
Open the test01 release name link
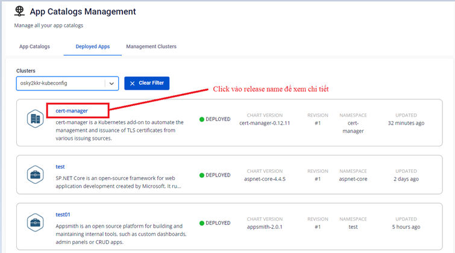point(63,214)
